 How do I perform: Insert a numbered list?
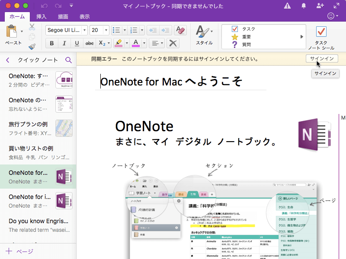tap(134, 30)
